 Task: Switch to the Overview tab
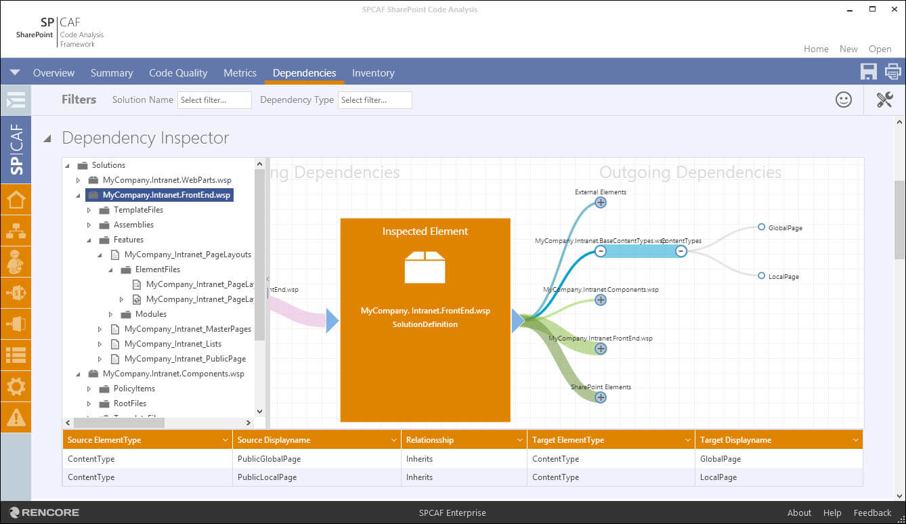pyautogui.click(x=53, y=72)
